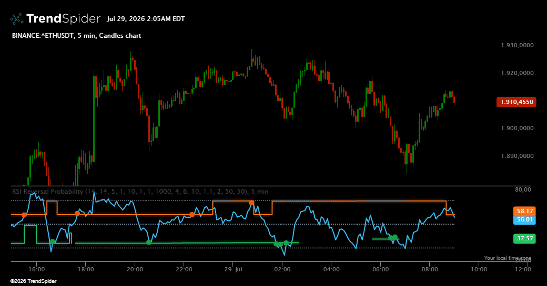Click the 1.920,0000 price axis label
The height and width of the screenshot is (286, 547).
[x=518, y=73]
